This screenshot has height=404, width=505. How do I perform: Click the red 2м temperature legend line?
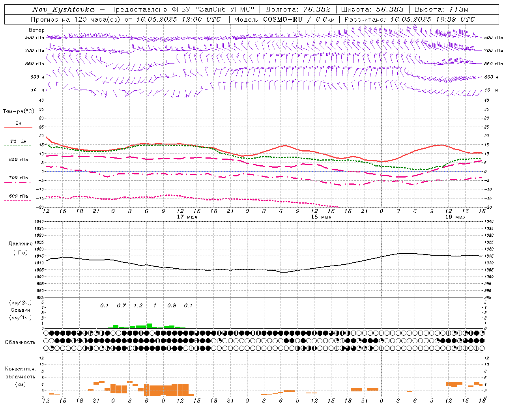[18, 128]
